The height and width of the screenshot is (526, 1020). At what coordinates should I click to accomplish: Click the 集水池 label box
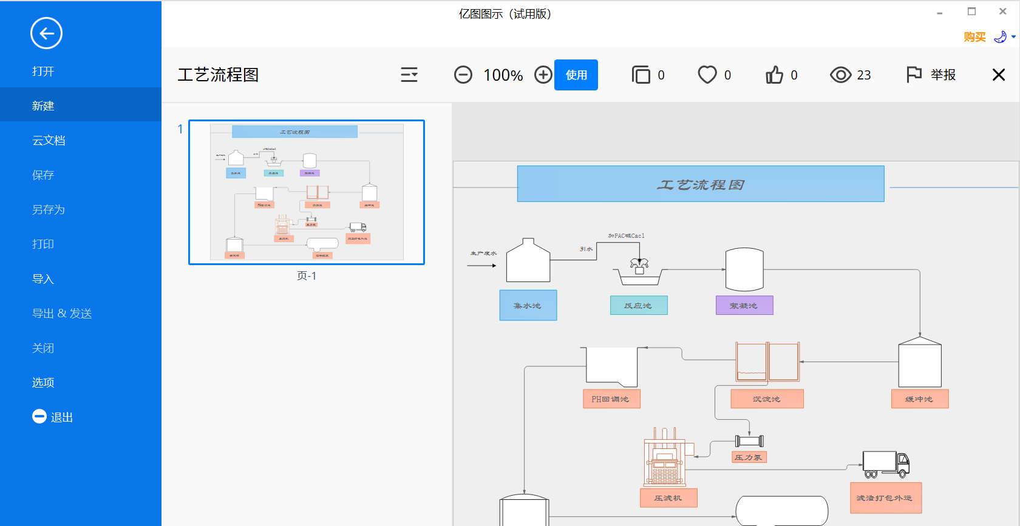pos(528,305)
